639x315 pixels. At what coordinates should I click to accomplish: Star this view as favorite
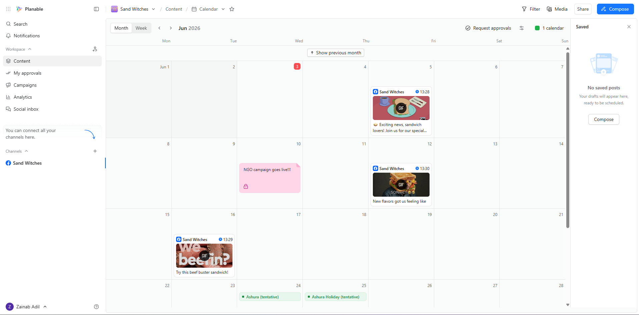coord(232,9)
